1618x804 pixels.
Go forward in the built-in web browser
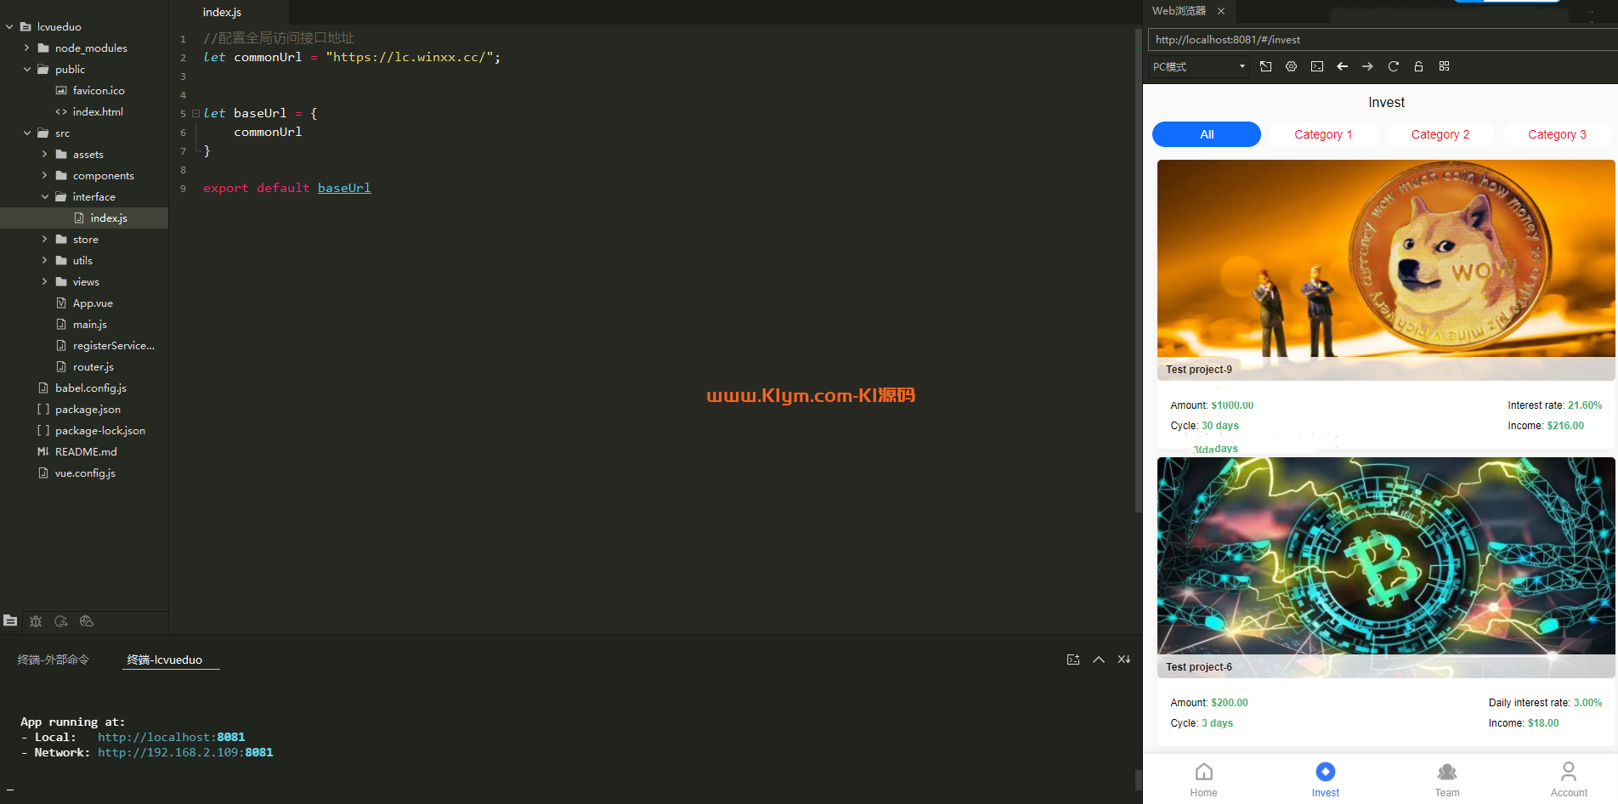[1367, 66]
